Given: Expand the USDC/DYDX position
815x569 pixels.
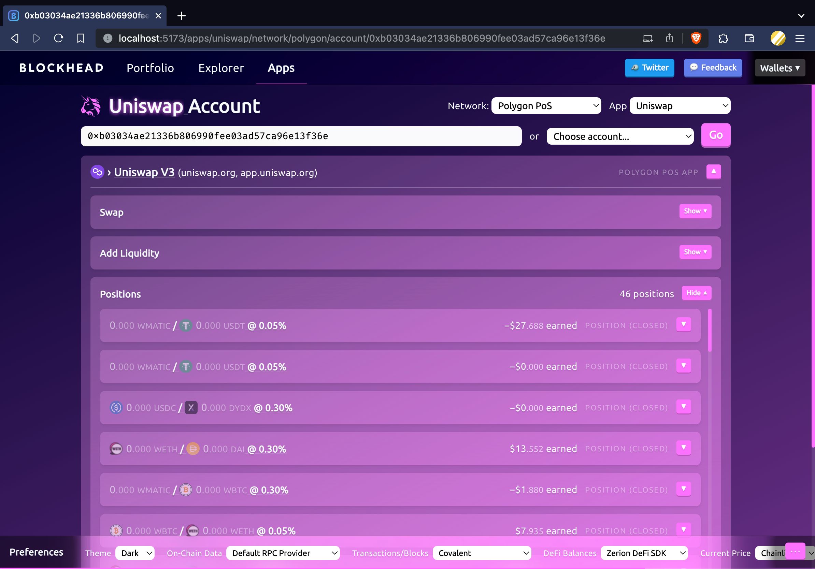Looking at the screenshot, I should coord(684,407).
